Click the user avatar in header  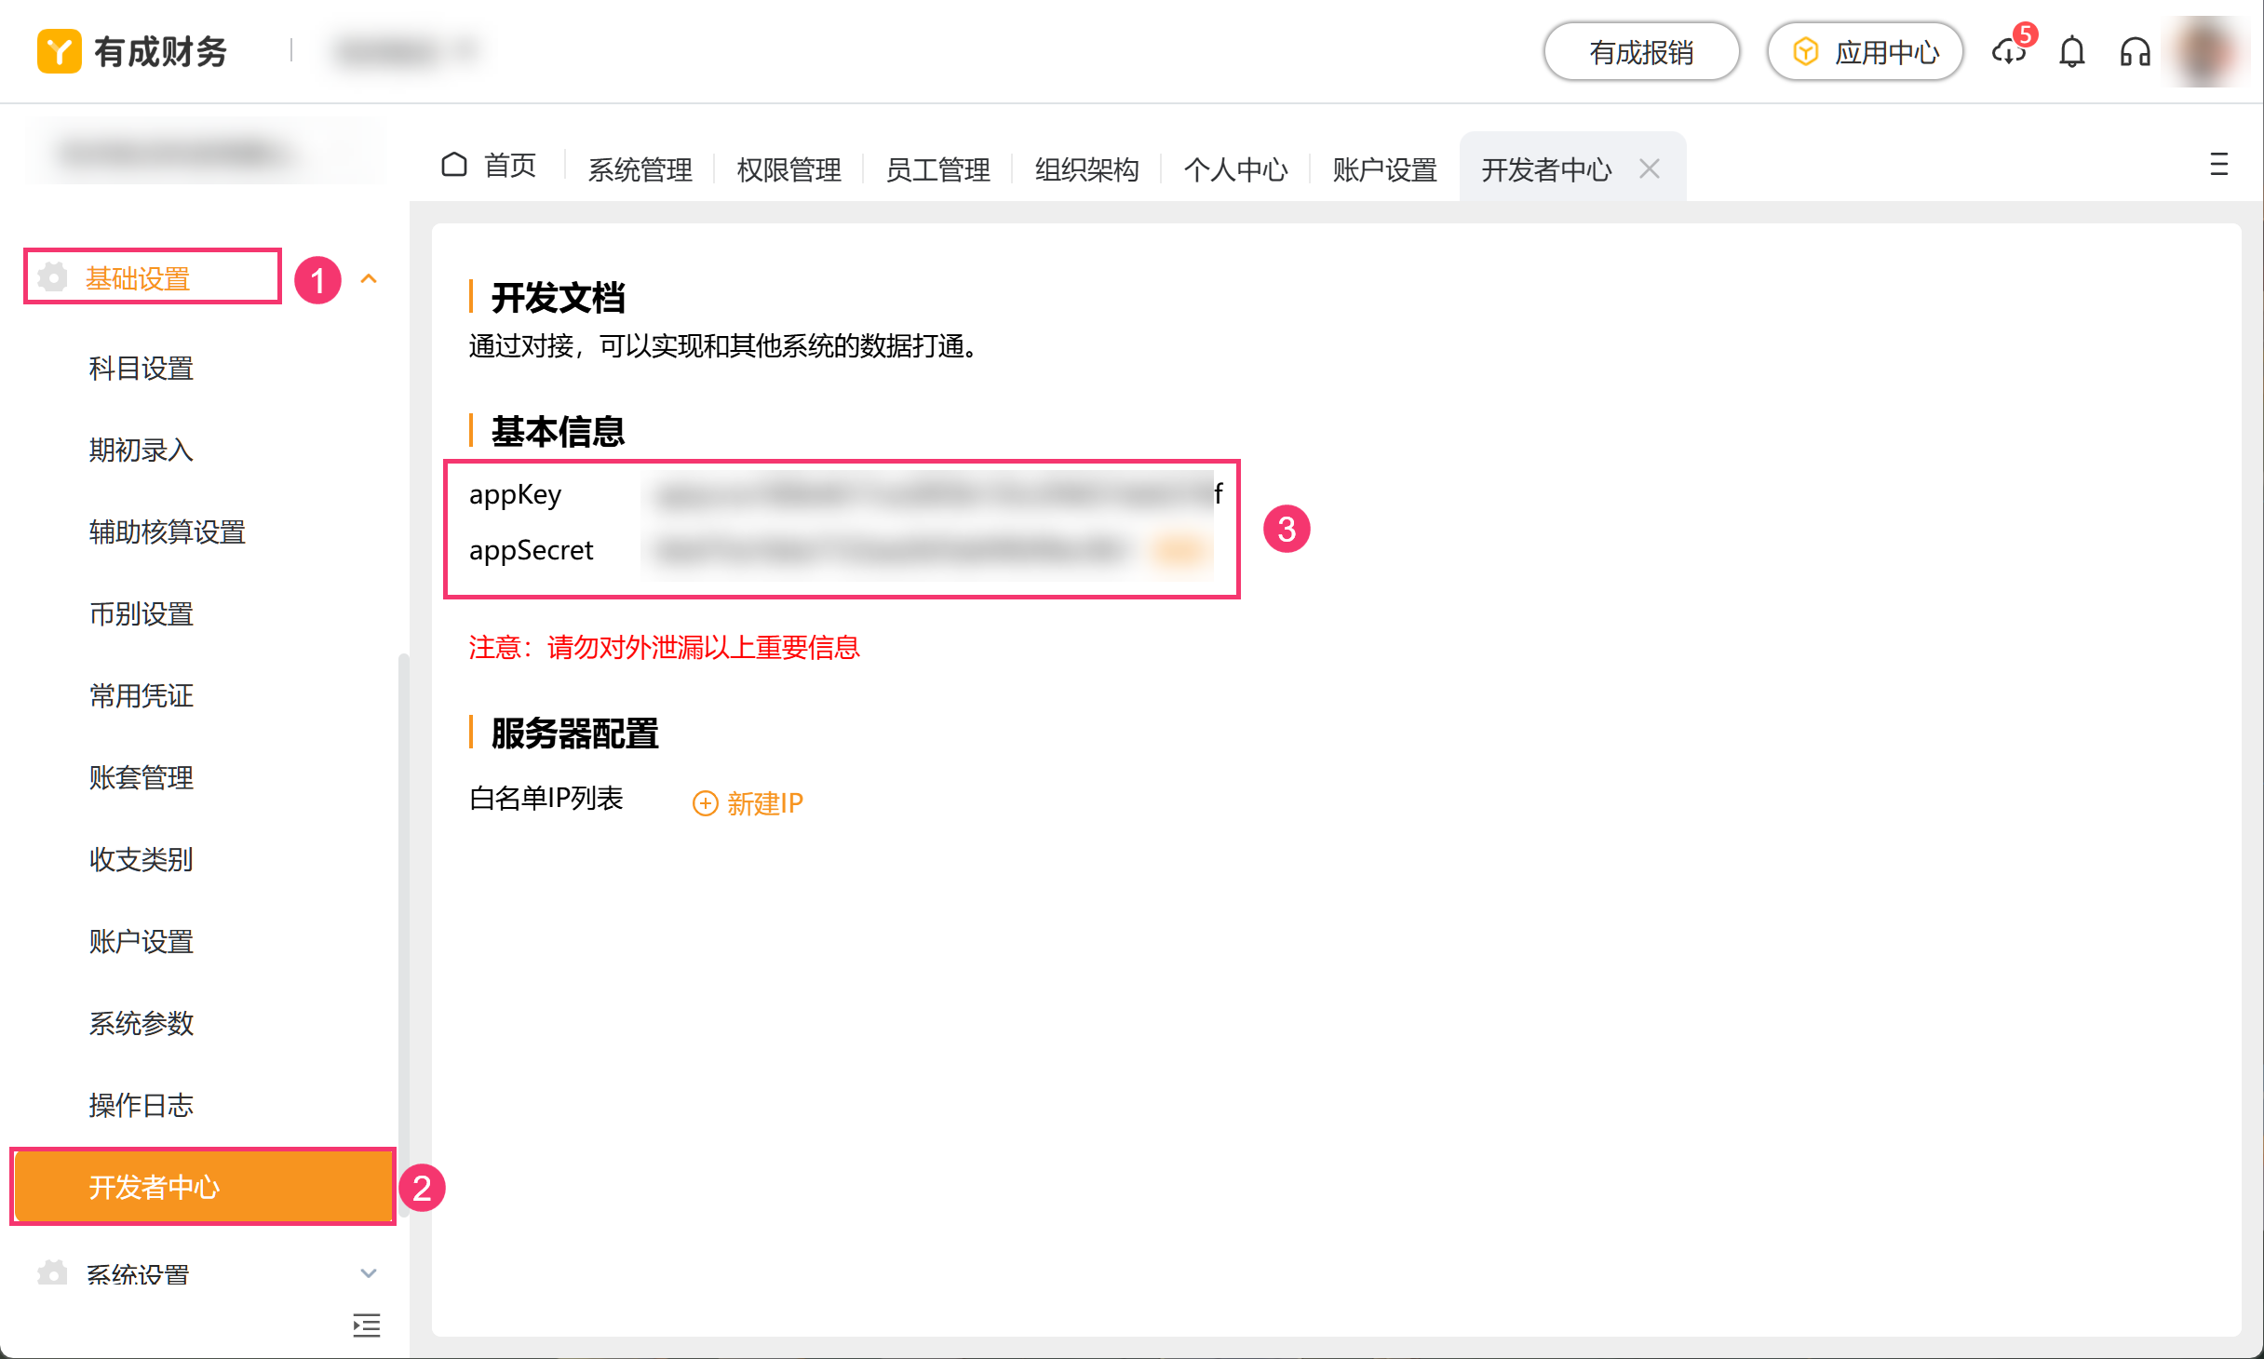point(2207,52)
